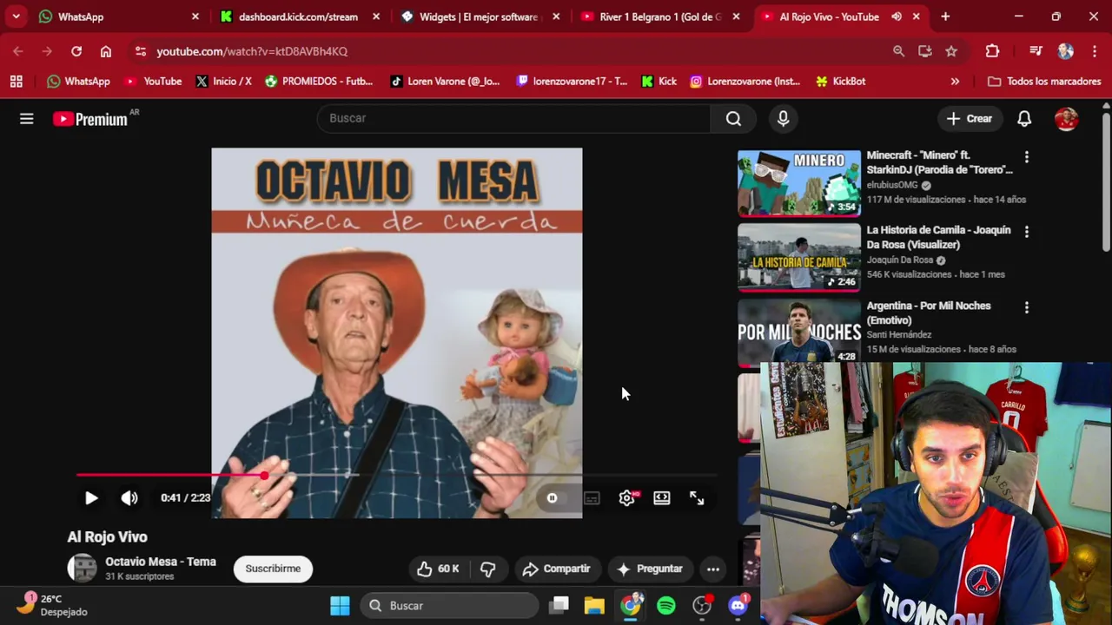The image size is (1112, 625).
Task: Click the YouTube search magnifier button
Action: tap(733, 119)
